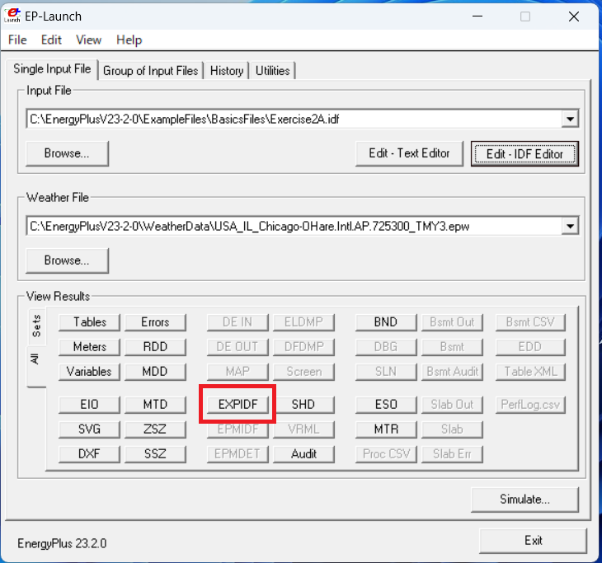View the Tables results
The width and height of the screenshot is (602, 563).
(x=89, y=322)
